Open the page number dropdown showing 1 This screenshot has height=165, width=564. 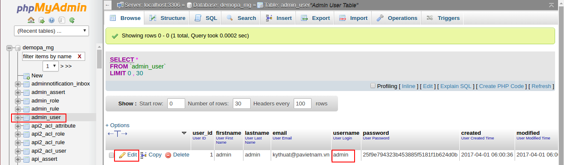[x=51, y=66]
